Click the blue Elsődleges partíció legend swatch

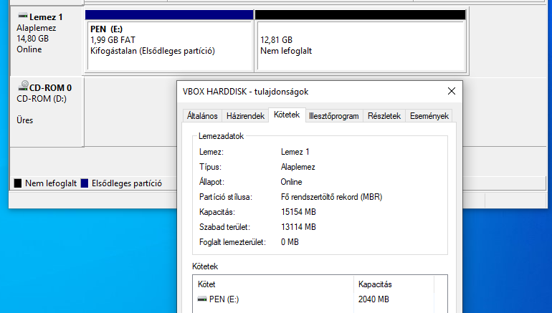click(85, 183)
